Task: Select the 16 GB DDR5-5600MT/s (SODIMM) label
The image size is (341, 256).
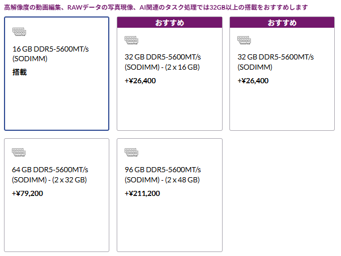Action: coord(50,54)
